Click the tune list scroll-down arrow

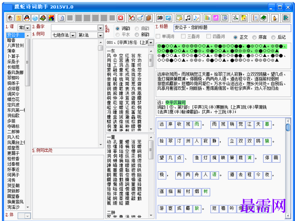28,207
